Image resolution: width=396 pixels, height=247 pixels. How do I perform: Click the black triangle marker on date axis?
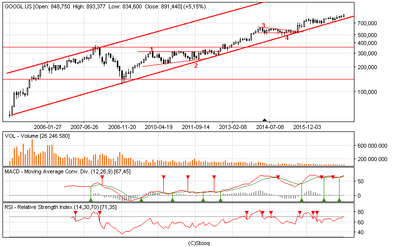[x=264, y=120]
